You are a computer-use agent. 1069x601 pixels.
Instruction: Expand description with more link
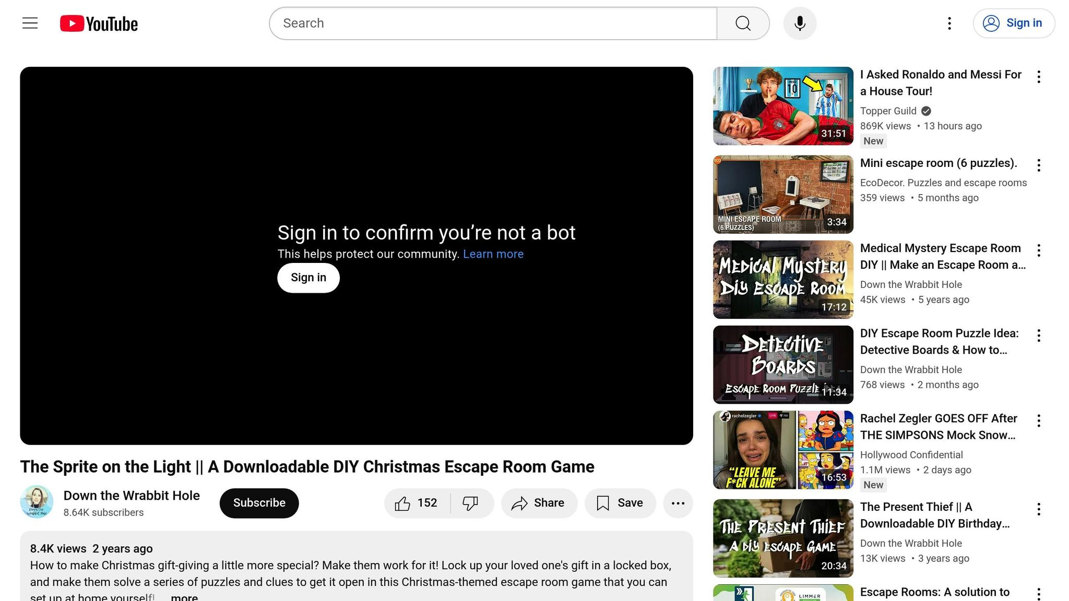184,597
